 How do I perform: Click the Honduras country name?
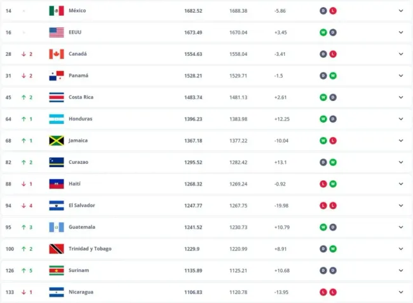tap(81, 119)
